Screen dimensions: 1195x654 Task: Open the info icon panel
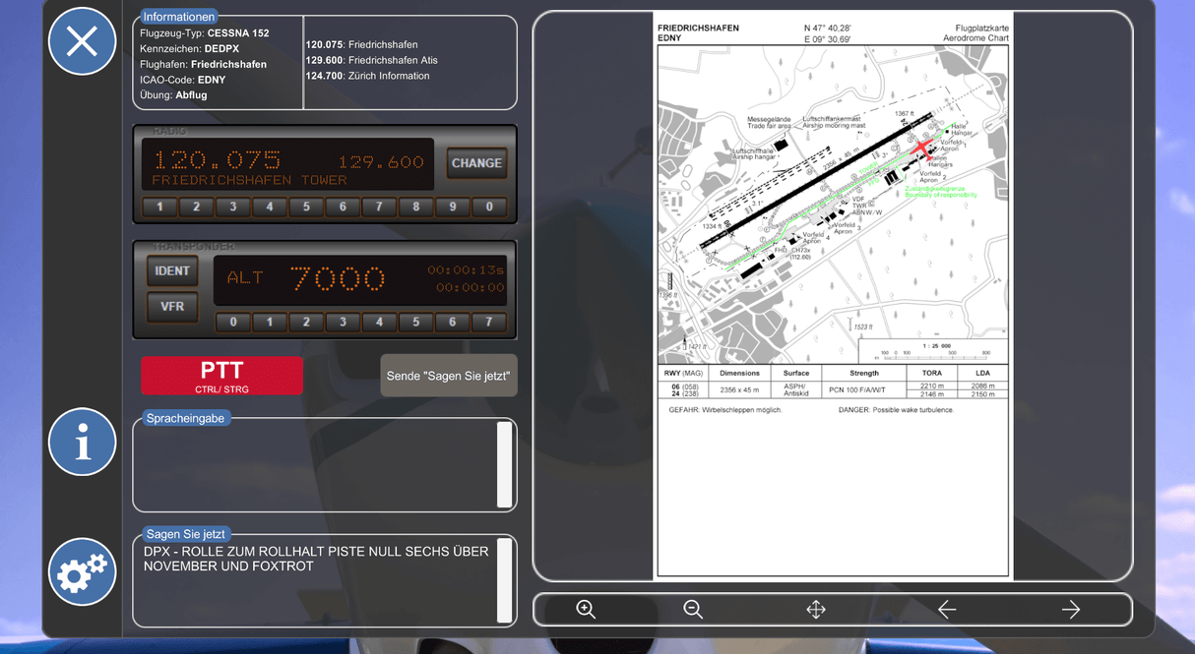[x=82, y=442]
